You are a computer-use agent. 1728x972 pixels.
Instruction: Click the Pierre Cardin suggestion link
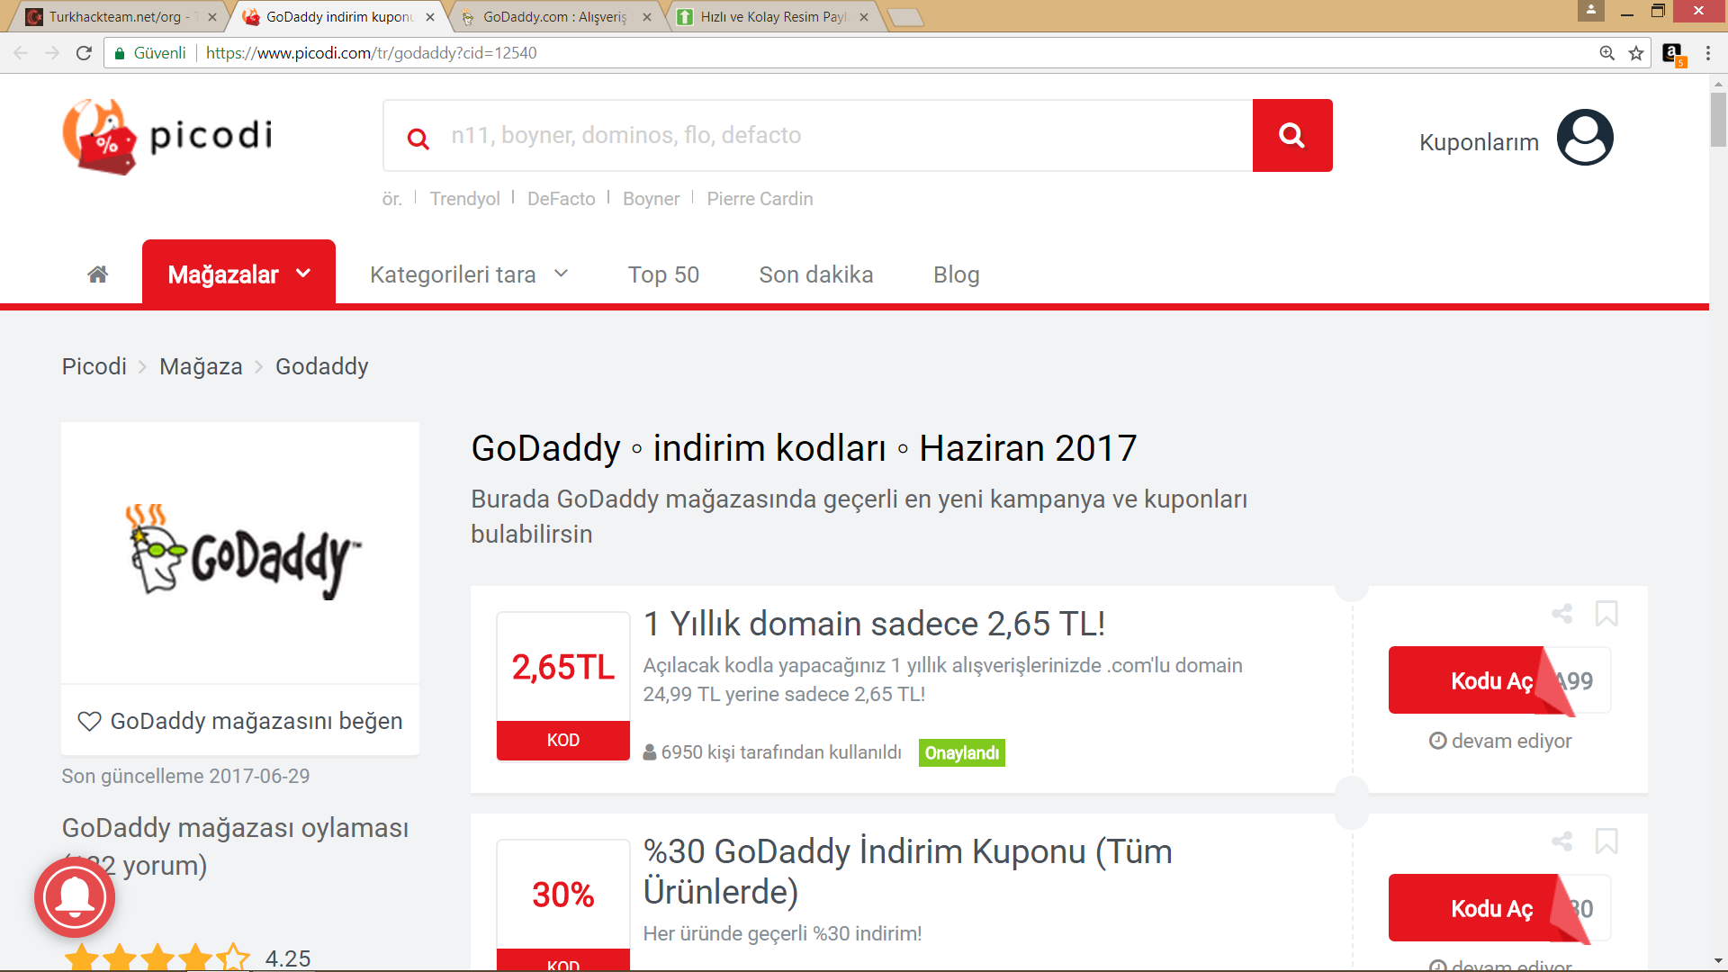pyautogui.click(x=760, y=199)
